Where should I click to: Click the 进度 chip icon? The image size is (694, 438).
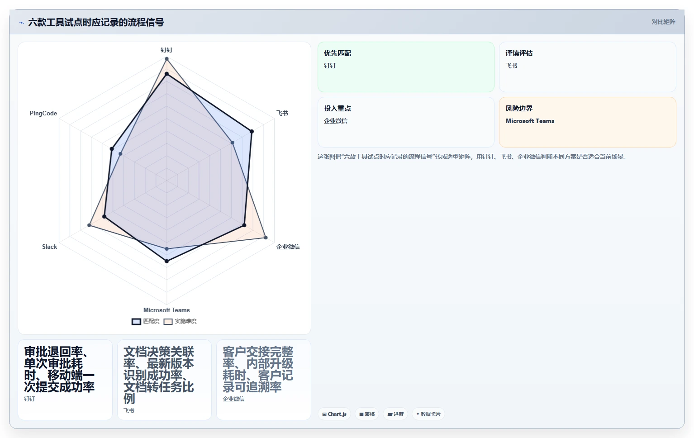pyautogui.click(x=390, y=414)
